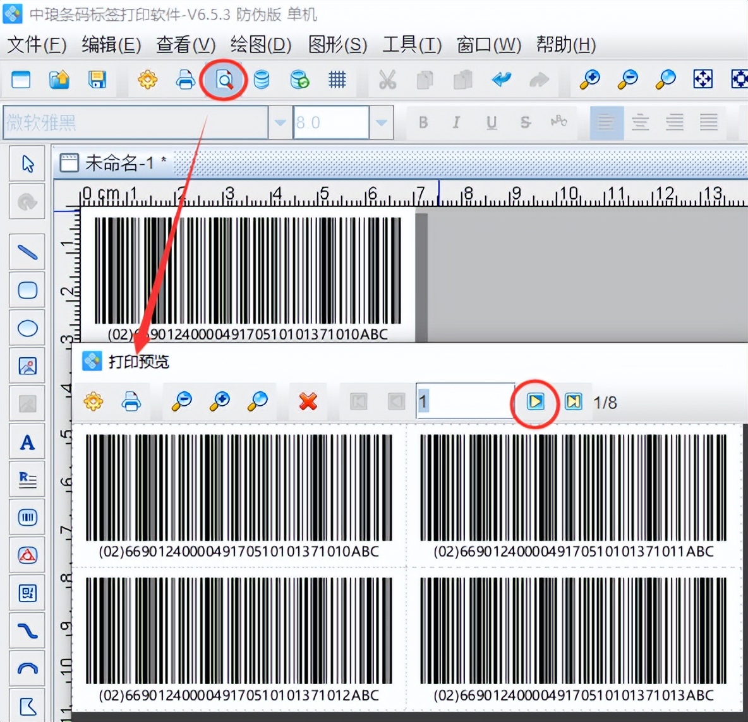Click the printer icon in main toolbar
This screenshot has height=722, width=748.
point(186,80)
